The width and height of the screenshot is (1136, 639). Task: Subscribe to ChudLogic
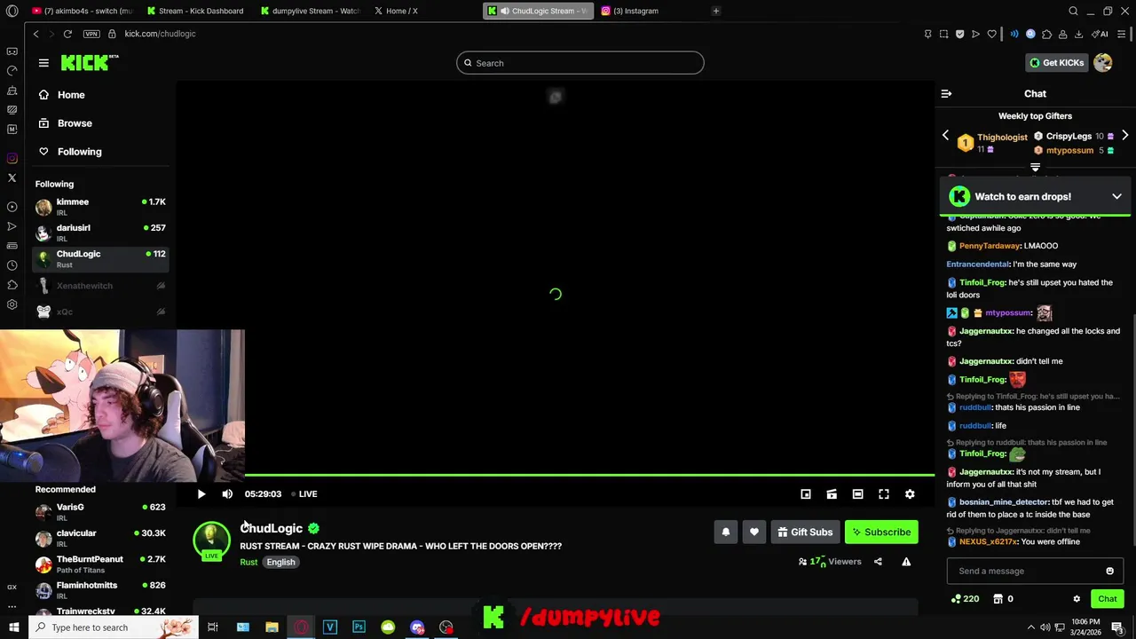coord(881,532)
